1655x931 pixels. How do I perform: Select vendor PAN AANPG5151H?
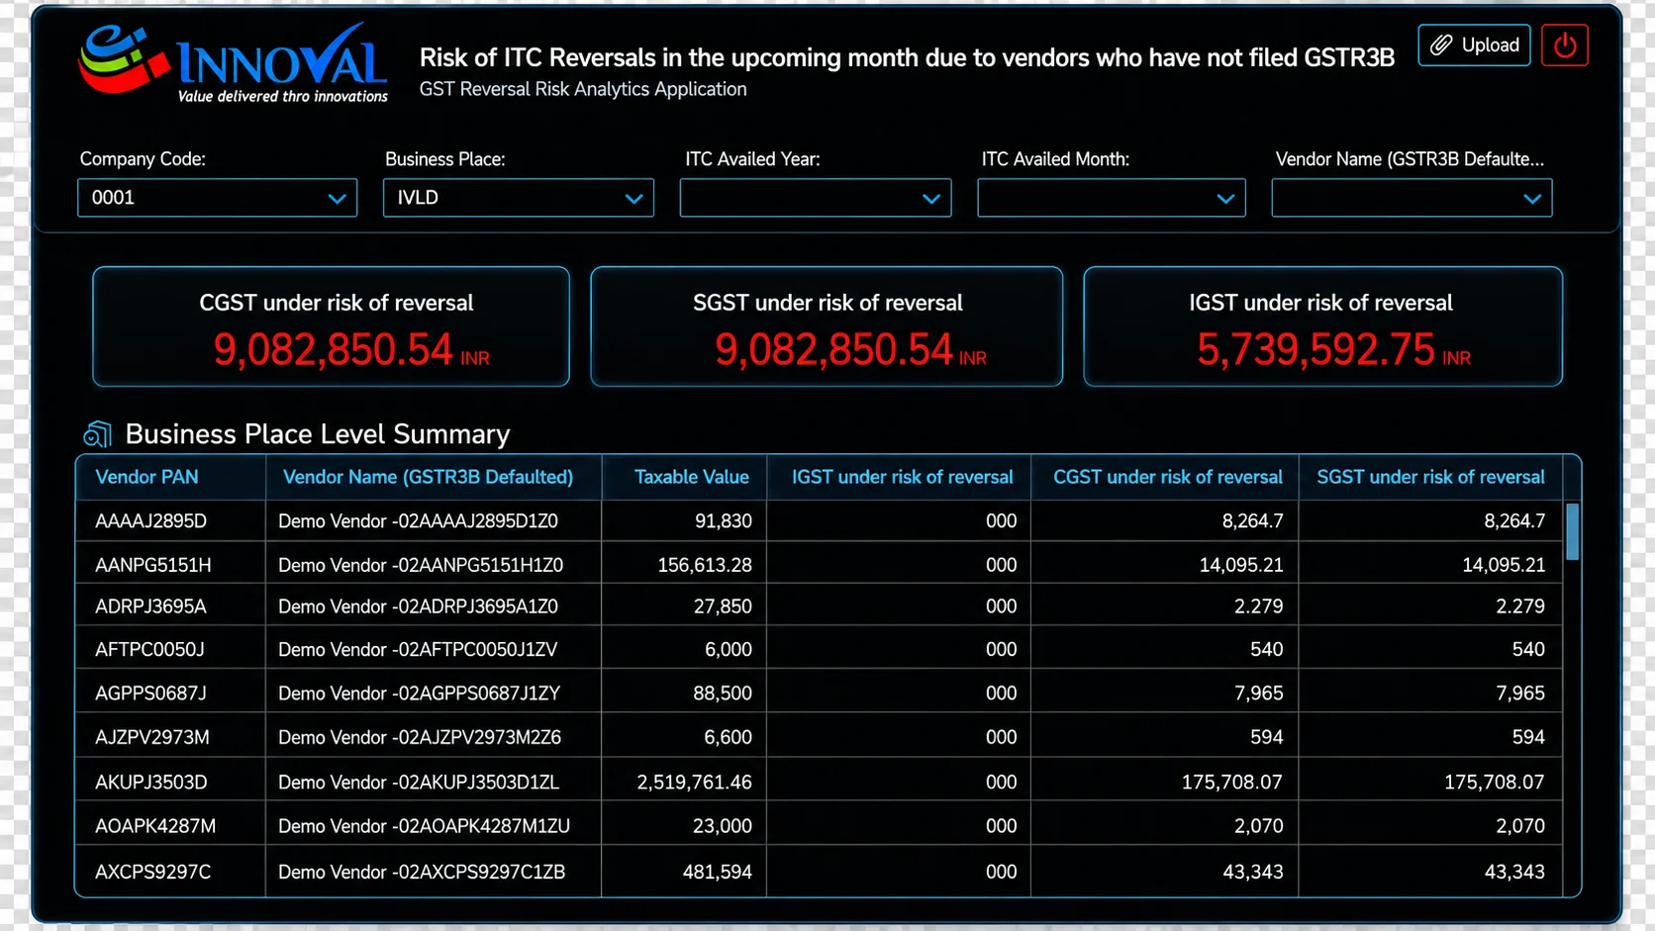pyautogui.click(x=152, y=565)
